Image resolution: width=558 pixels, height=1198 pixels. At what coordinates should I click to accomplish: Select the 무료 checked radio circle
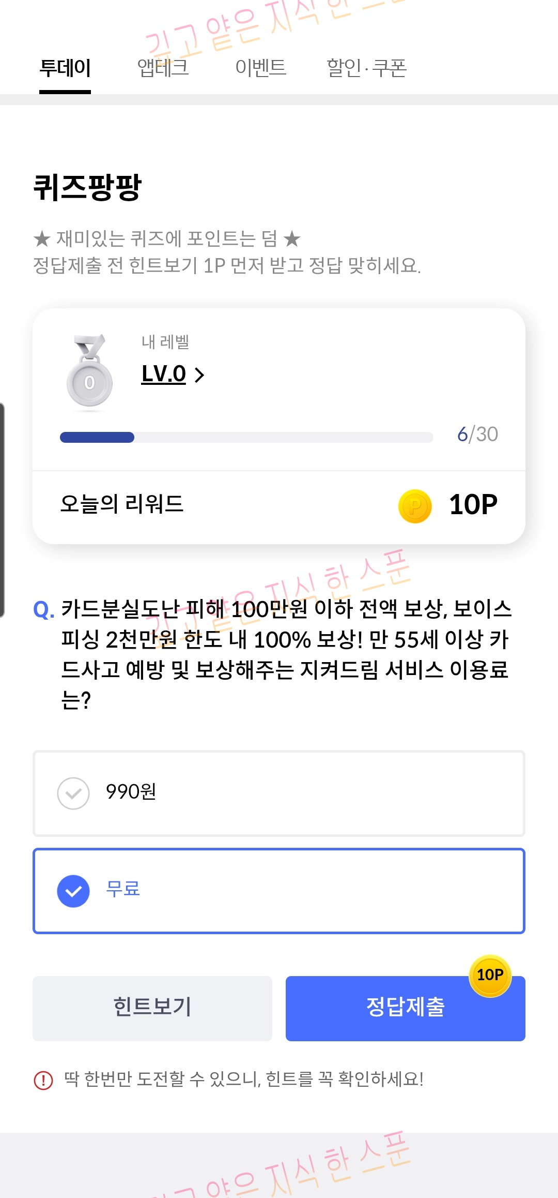coord(73,891)
